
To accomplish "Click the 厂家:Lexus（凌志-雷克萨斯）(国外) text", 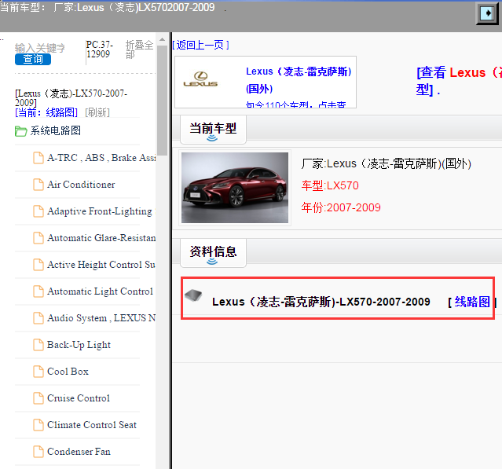I will [386, 164].
